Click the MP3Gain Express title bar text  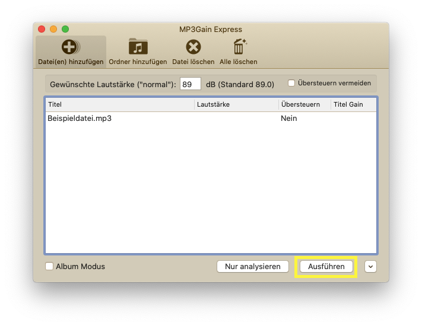[x=211, y=29]
